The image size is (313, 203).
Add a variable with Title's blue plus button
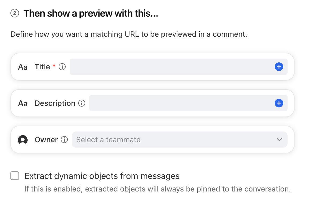coord(279,67)
